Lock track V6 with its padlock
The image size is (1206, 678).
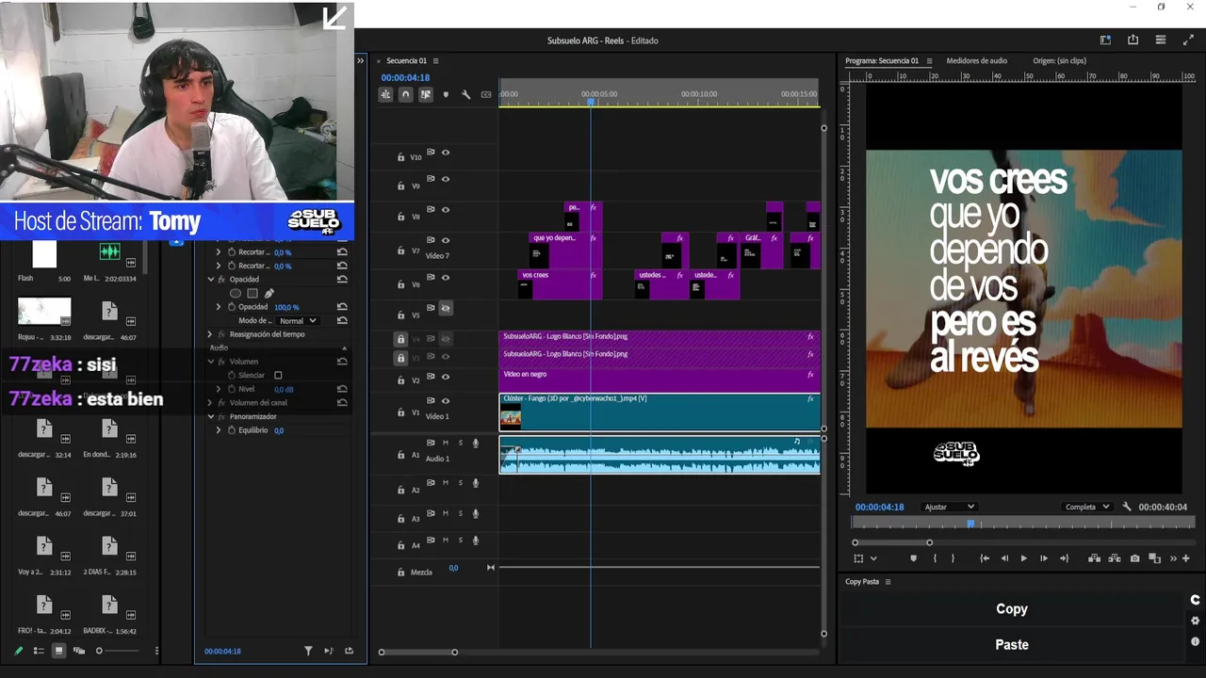400,284
